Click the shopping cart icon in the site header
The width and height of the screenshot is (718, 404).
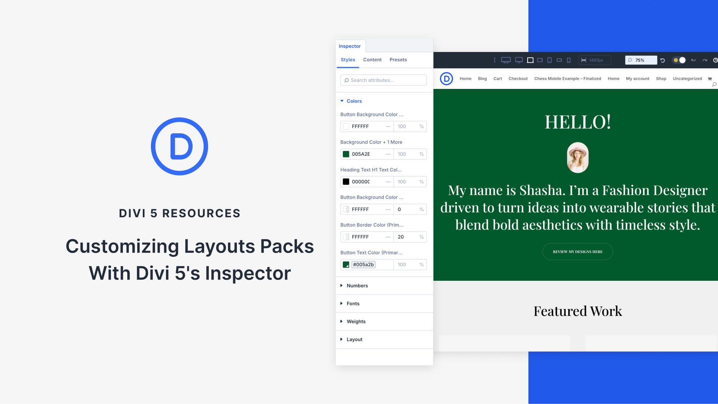pyautogui.click(x=710, y=79)
